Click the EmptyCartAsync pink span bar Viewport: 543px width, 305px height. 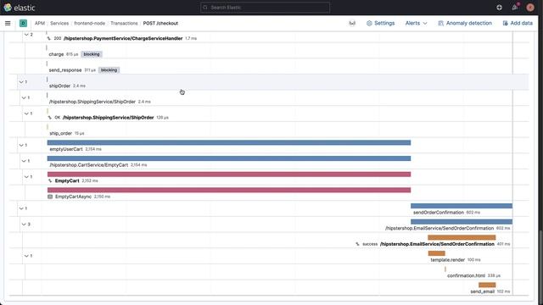(x=229, y=190)
